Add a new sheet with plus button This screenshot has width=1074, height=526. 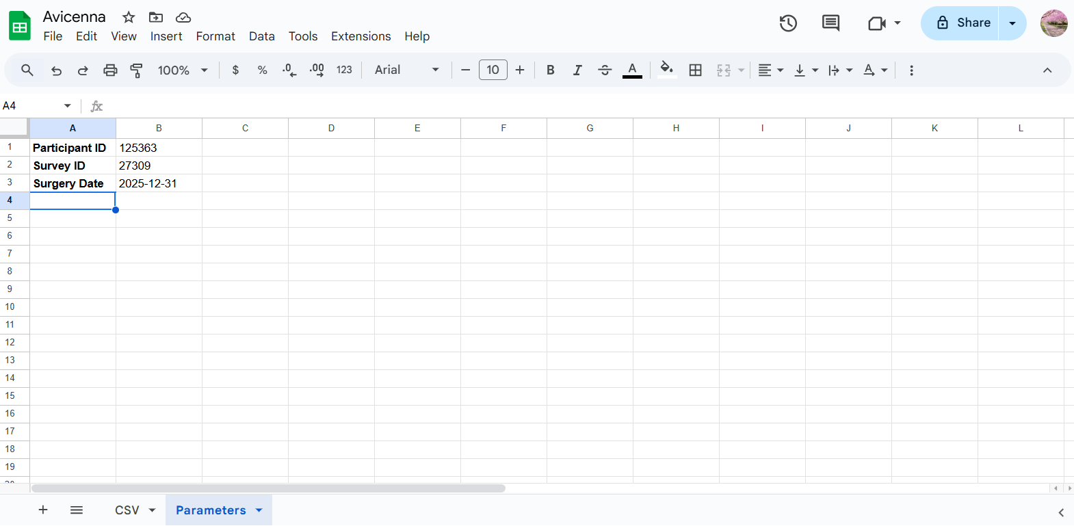(43, 510)
